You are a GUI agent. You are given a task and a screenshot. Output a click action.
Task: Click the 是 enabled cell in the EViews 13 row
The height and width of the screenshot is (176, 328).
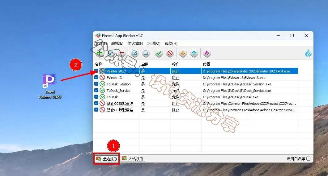[x=143, y=78]
